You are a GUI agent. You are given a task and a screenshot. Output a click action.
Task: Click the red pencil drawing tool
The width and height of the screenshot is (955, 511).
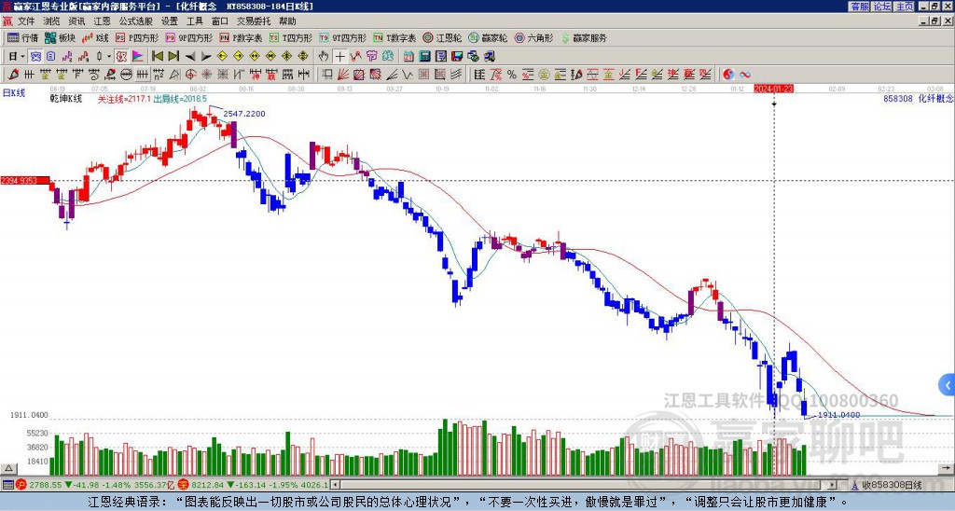point(13,75)
